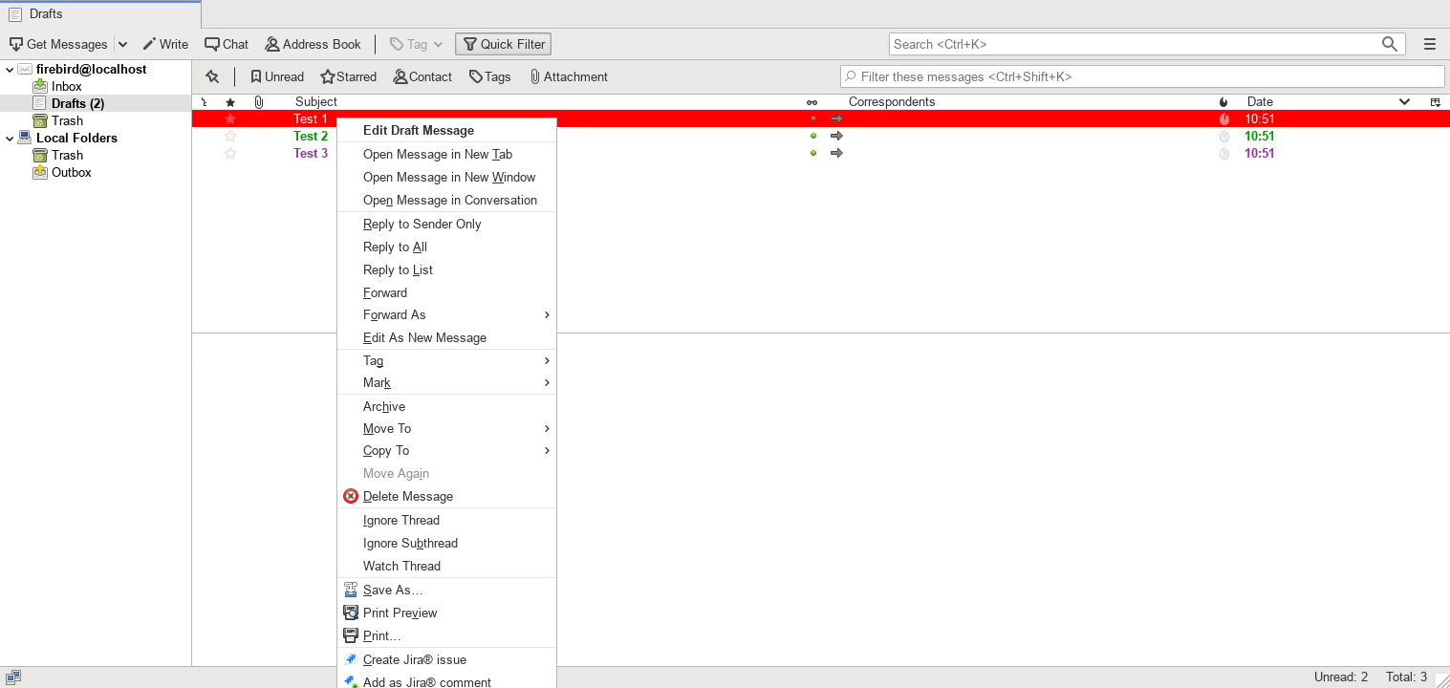This screenshot has height=688, width=1450.
Task: Click the Filter these messages input field
Action: click(1142, 76)
